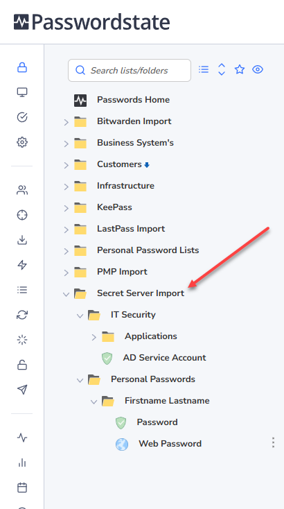Screen dimensions: 284x509
Task: Open the AD Service Account password list
Action: 164,358
